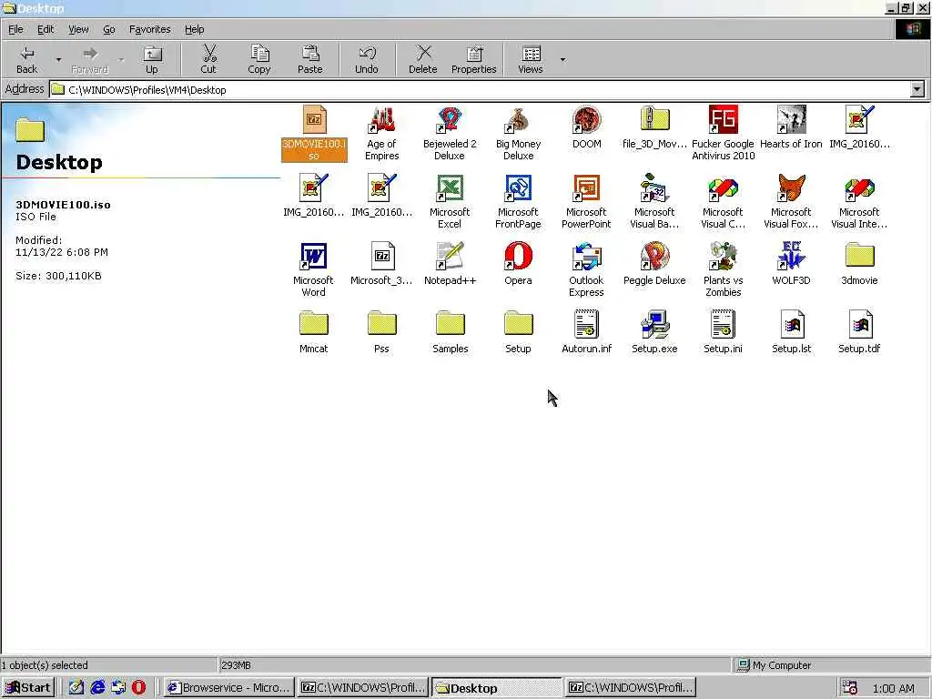
Task: Click the Desktop taskbar button
Action: [496, 688]
